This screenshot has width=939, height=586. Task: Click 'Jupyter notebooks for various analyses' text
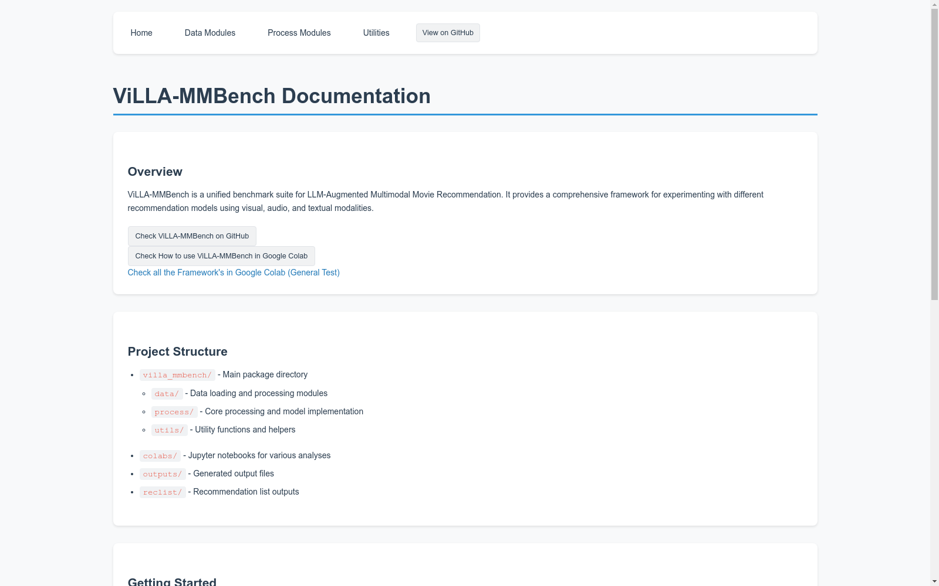point(259,455)
